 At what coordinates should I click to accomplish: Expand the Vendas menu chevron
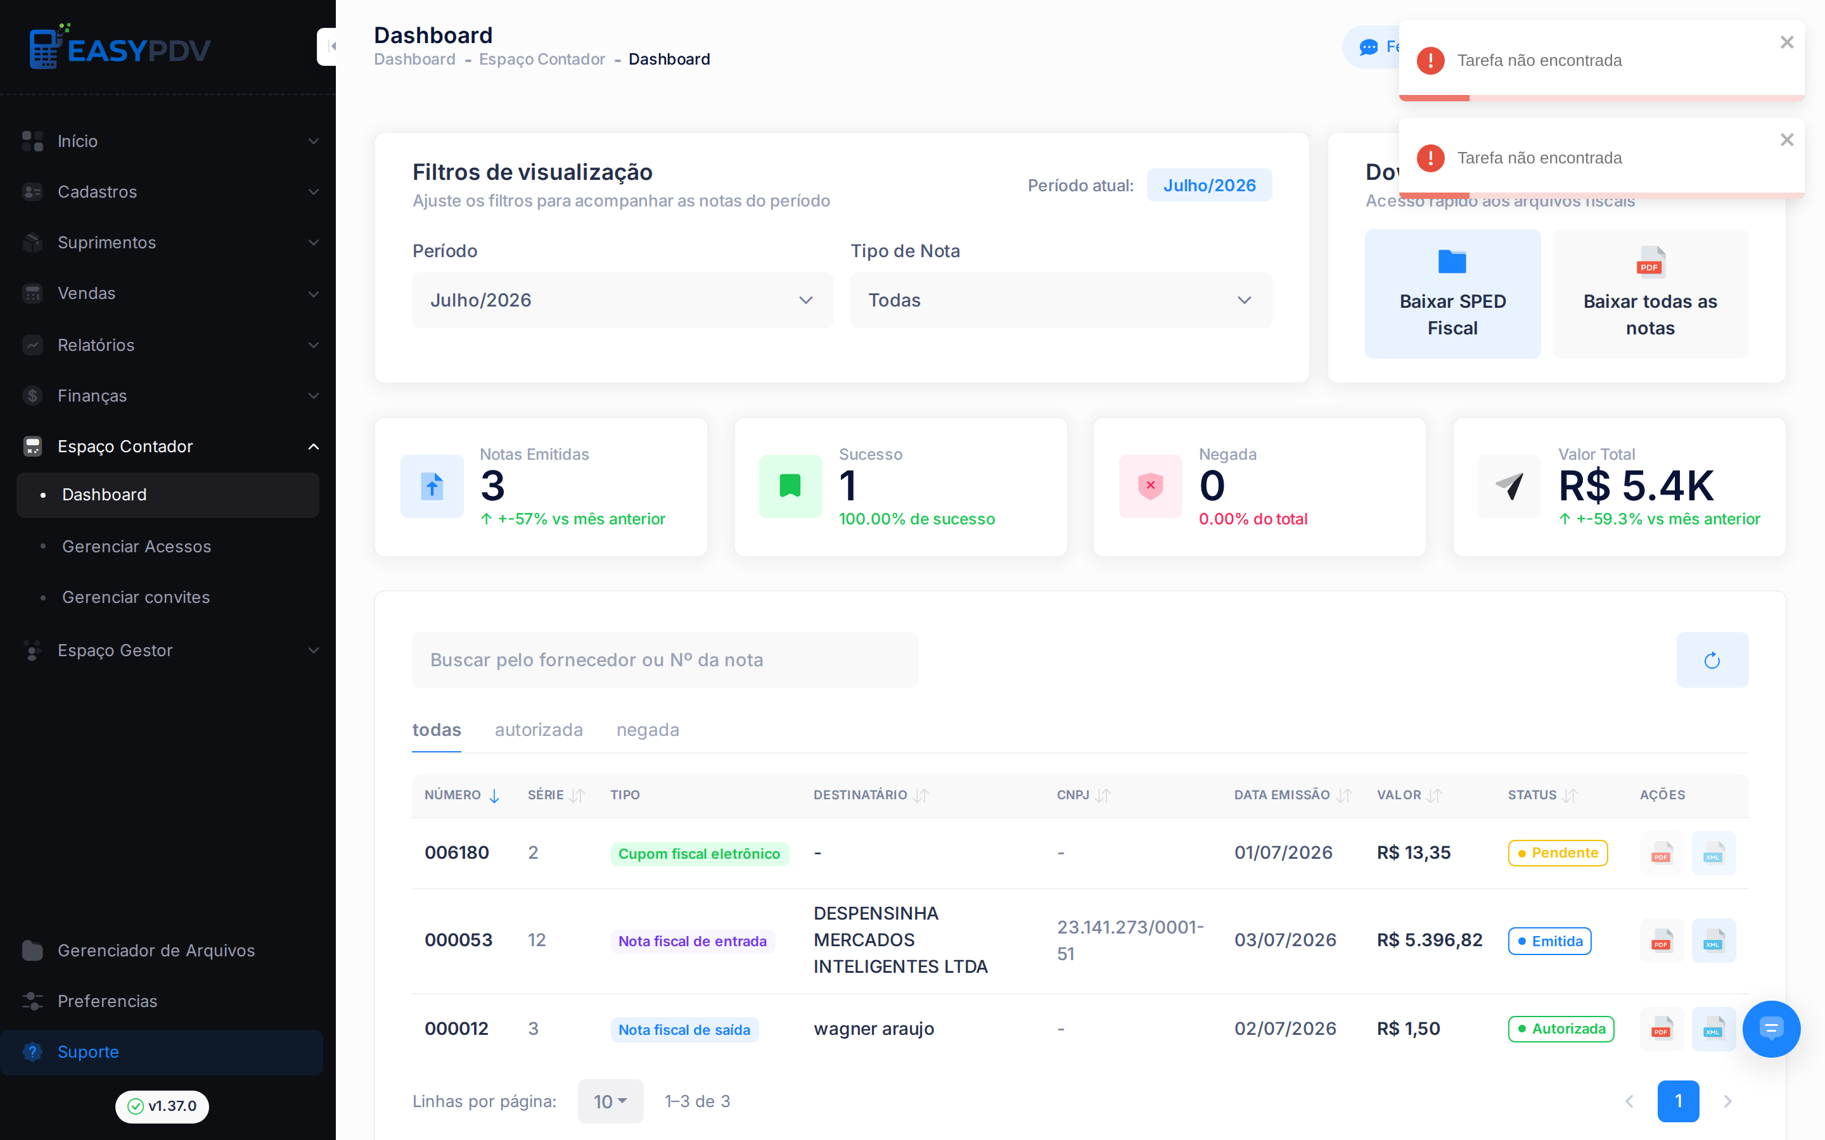click(314, 293)
